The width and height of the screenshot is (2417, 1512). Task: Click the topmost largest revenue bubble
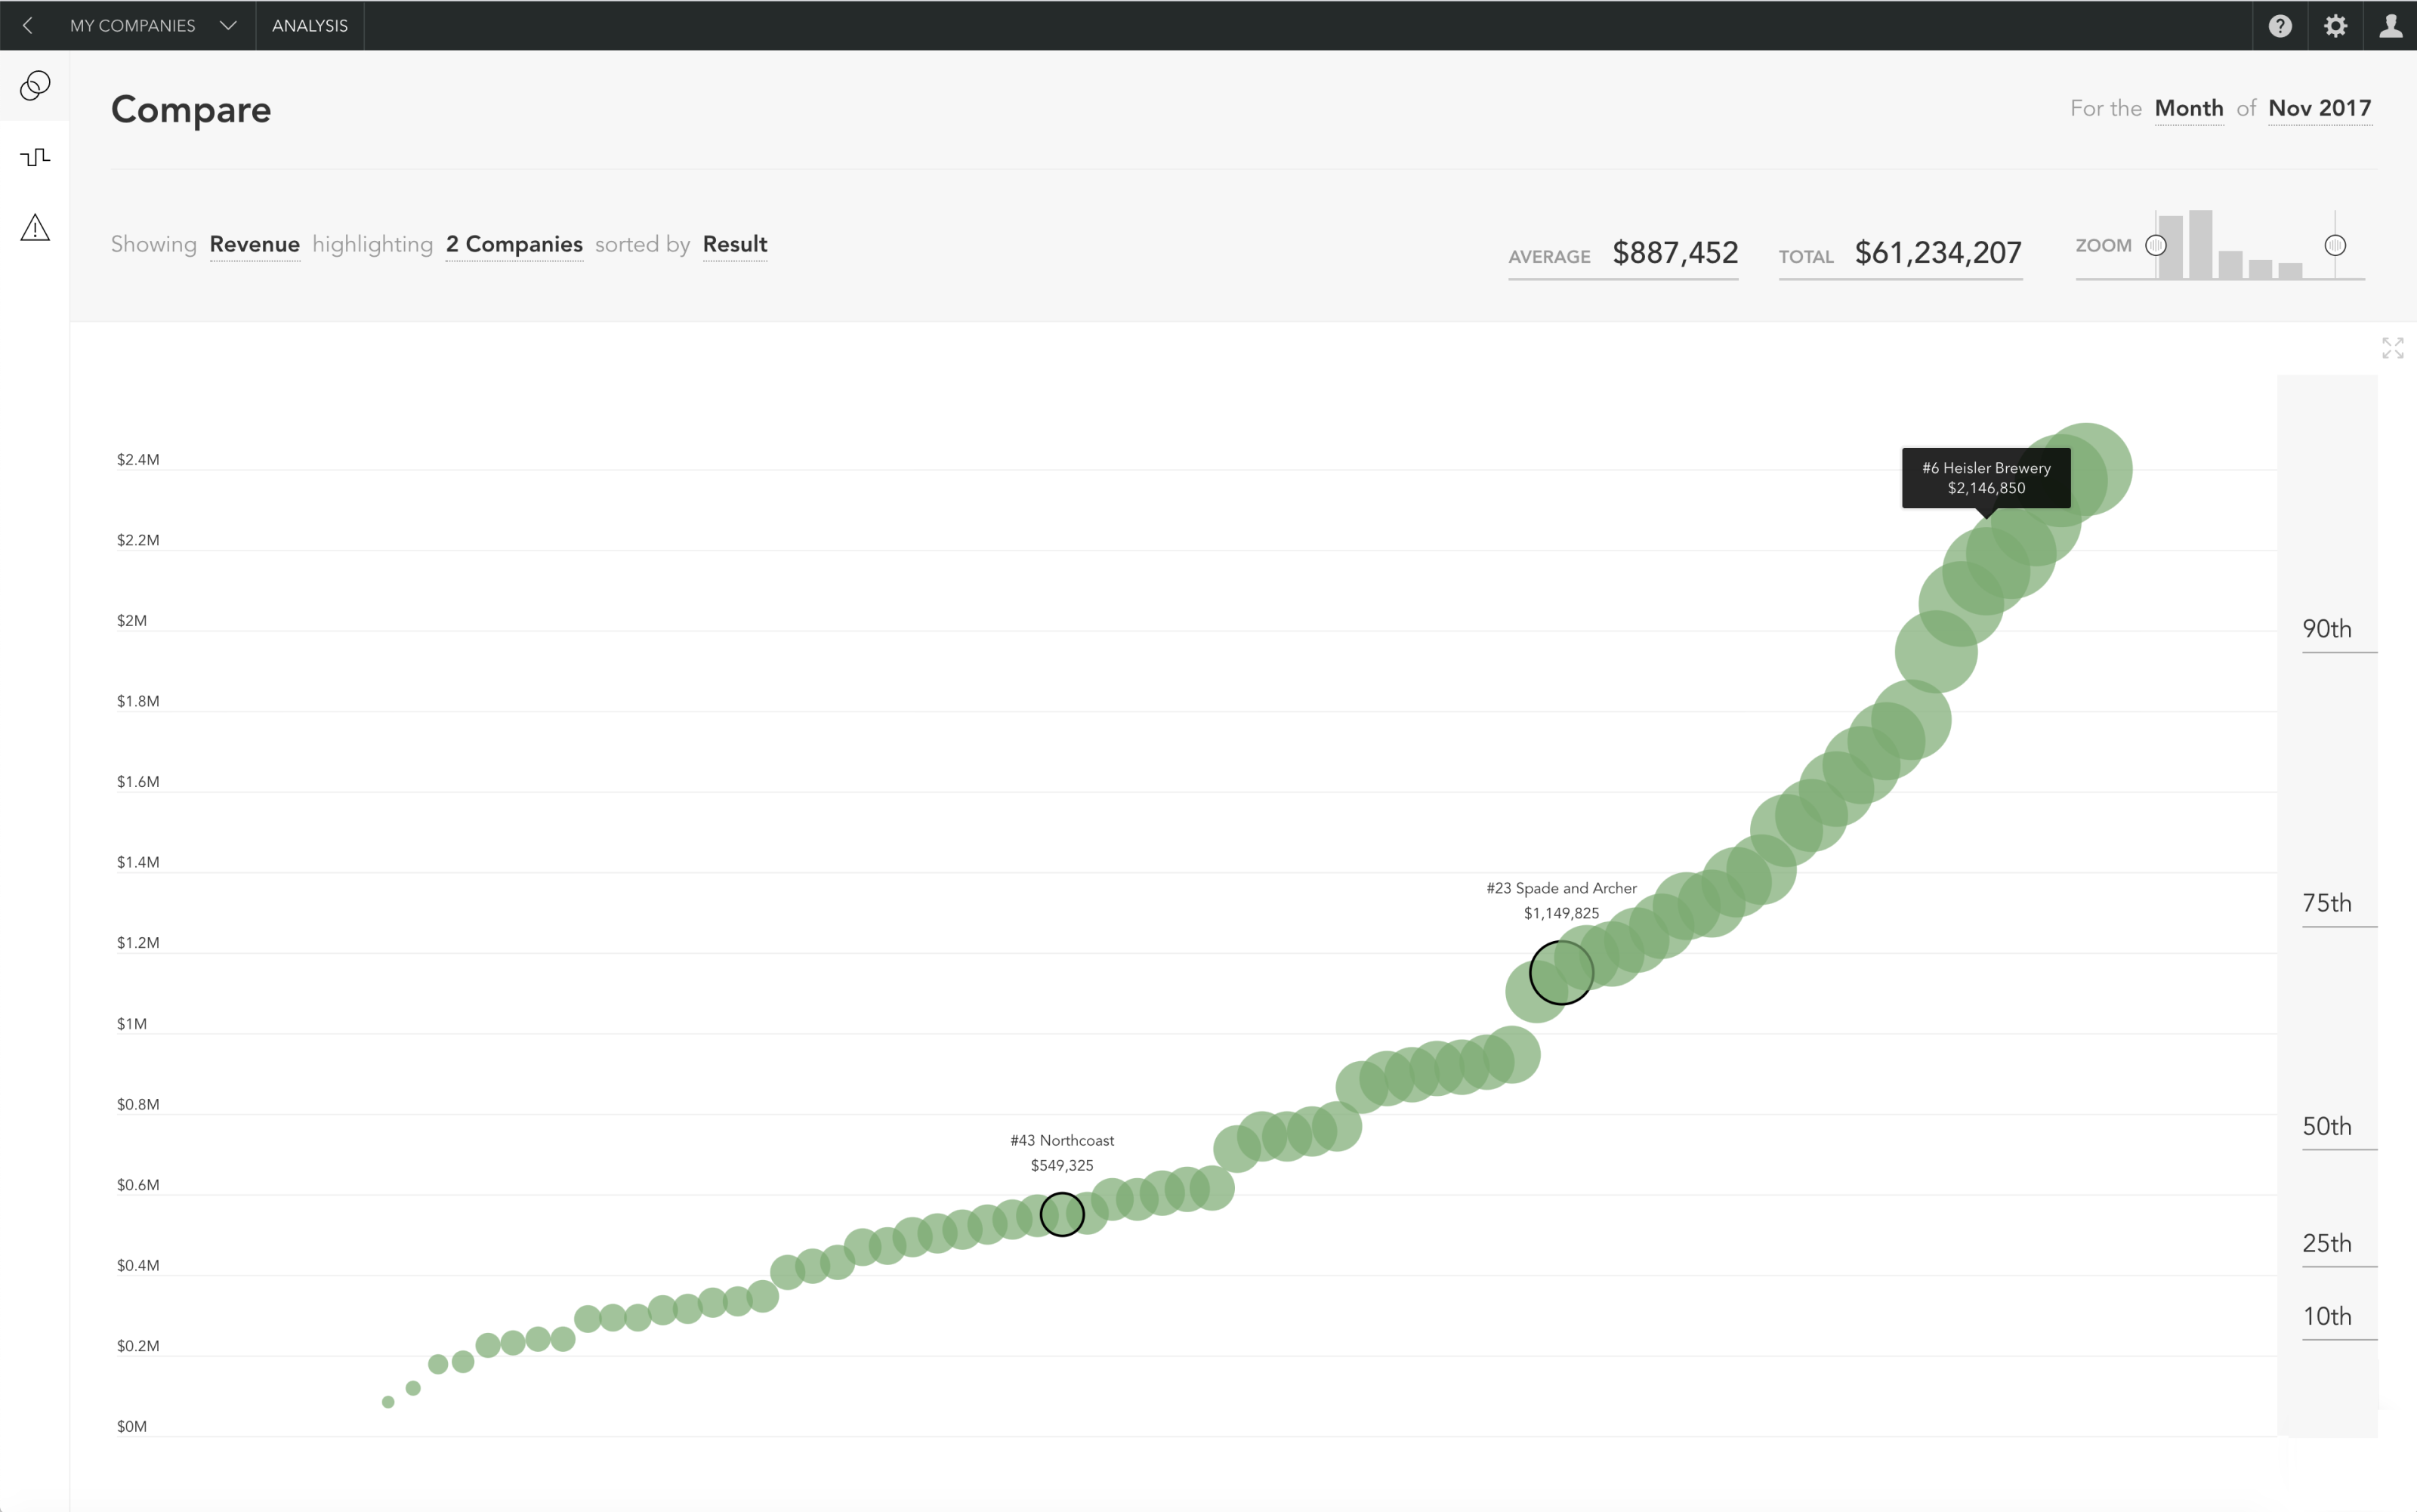tap(2086, 469)
